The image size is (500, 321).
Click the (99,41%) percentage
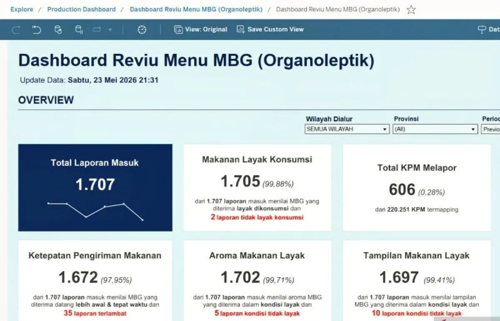click(439, 280)
